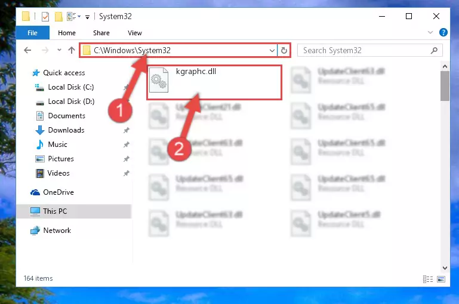Switch to Details view in status bar
This screenshot has width=459, height=304.
[x=428, y=279]
